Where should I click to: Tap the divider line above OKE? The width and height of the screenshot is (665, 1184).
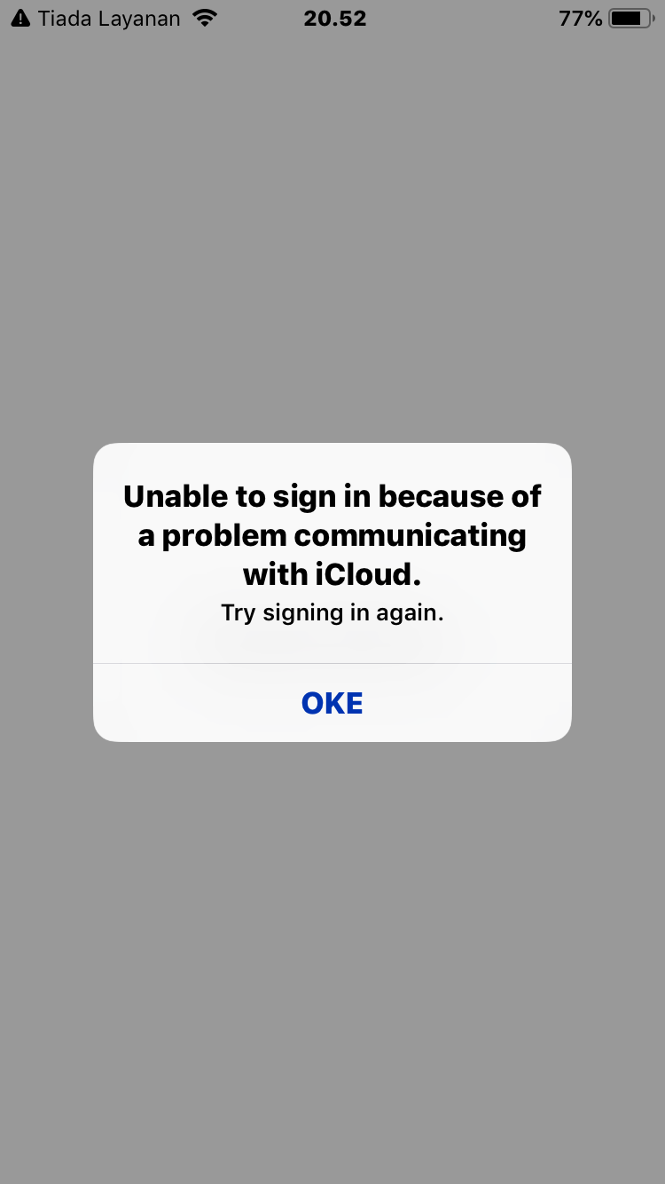[x=332, y=663]
